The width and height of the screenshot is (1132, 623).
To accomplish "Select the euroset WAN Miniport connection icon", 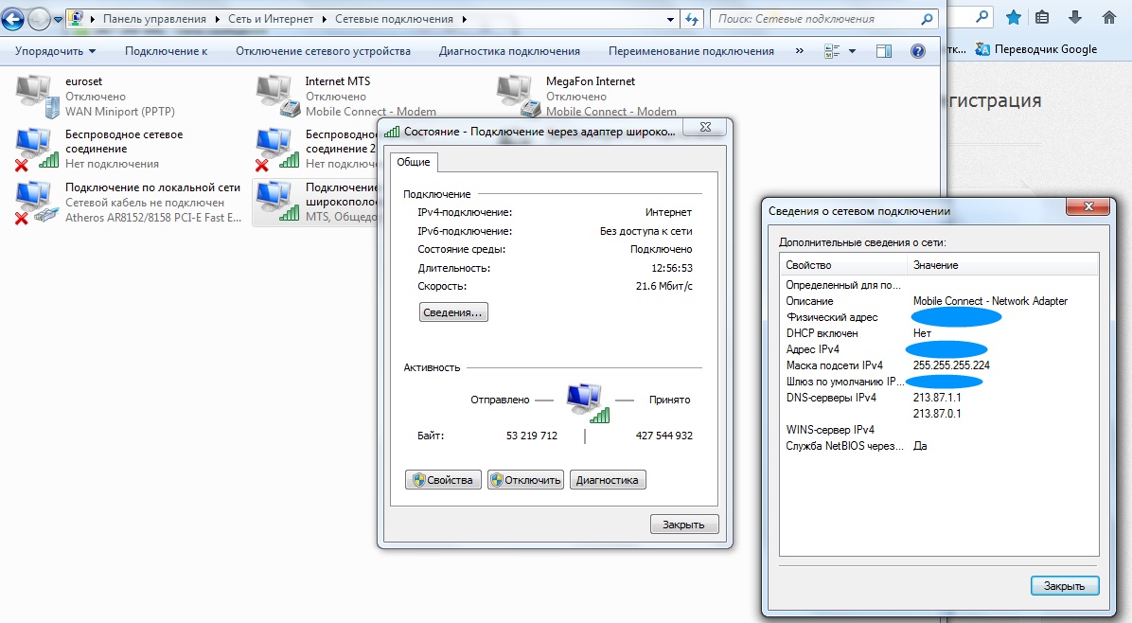I will [x=35, y=96].
